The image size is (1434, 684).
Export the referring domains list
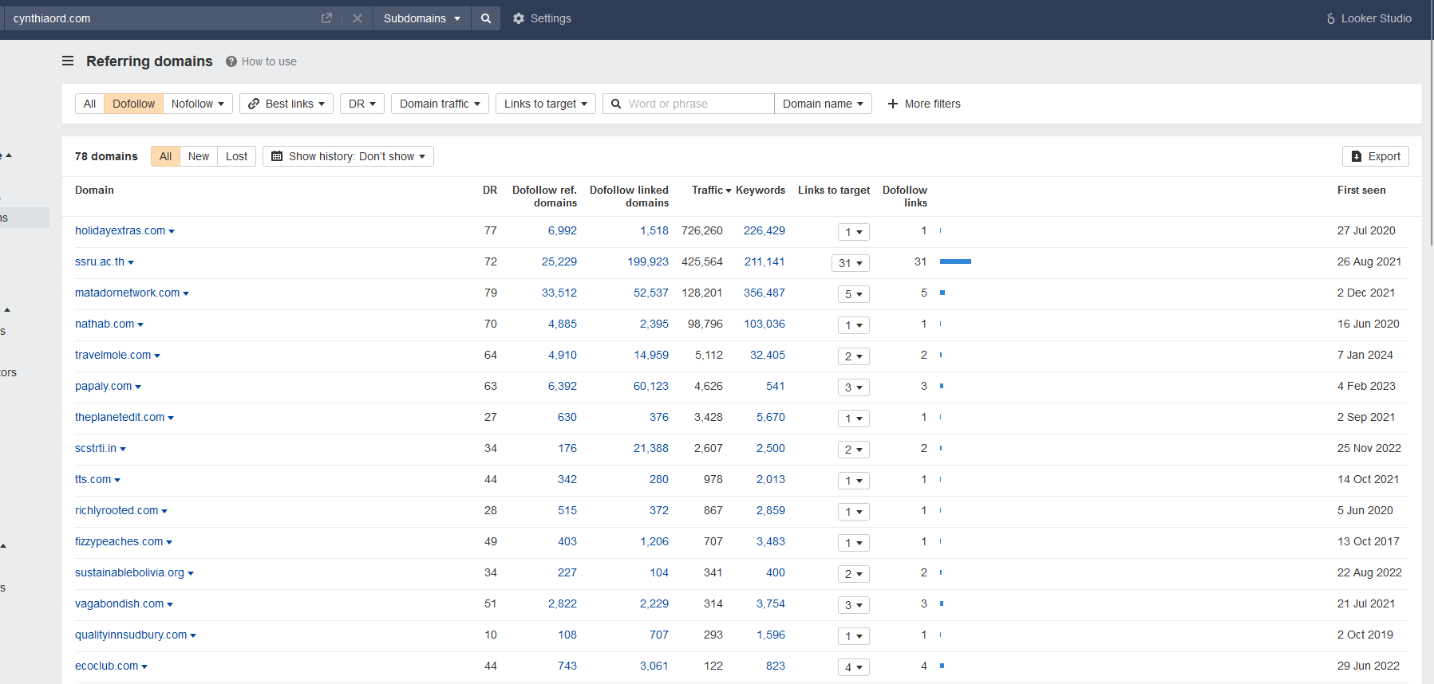pos(1375,156)
